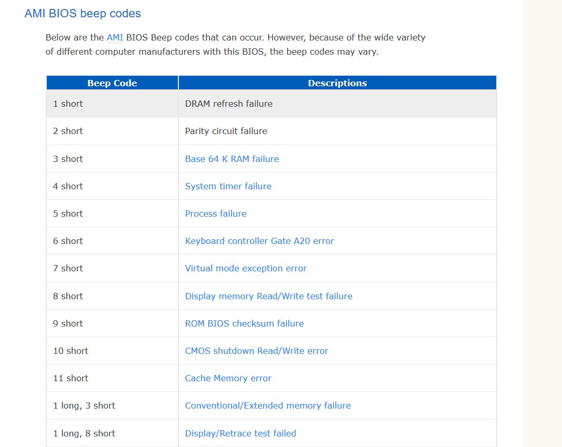Open Virtual mode exception error link
Image resolution: width=562 pixels, height=447 pixels.
pos(246,268)
